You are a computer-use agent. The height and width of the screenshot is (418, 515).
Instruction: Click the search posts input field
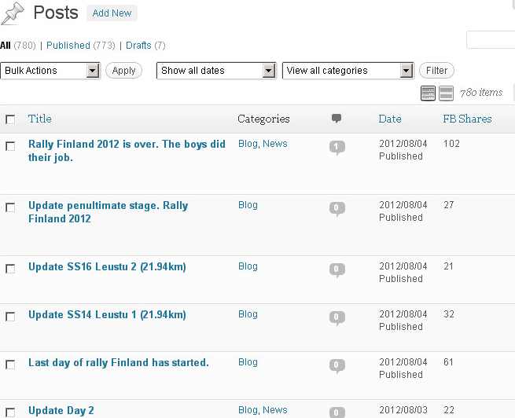(491, 40)
